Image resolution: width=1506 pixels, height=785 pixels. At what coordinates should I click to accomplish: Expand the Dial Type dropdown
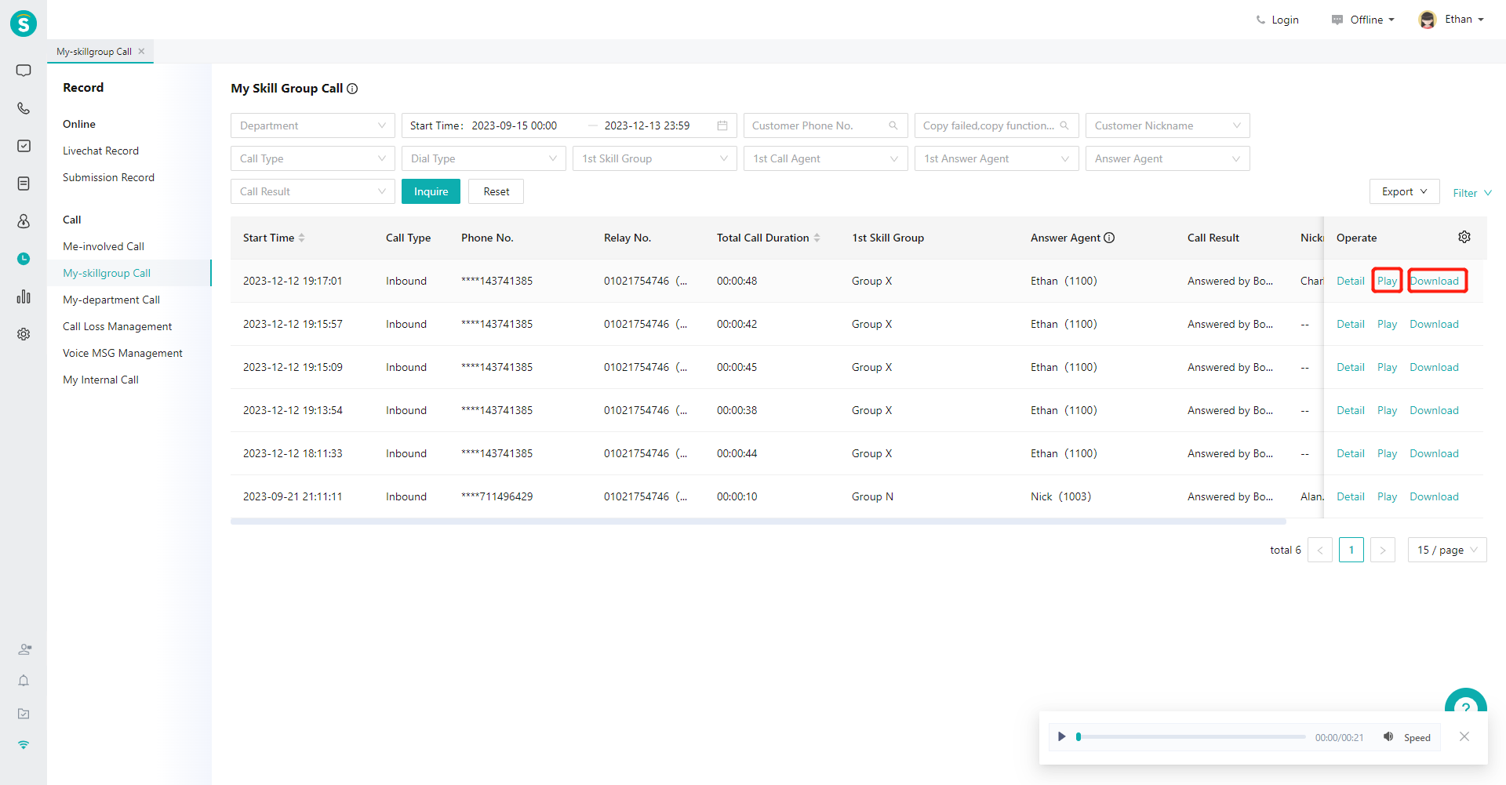tap(483, 158)
